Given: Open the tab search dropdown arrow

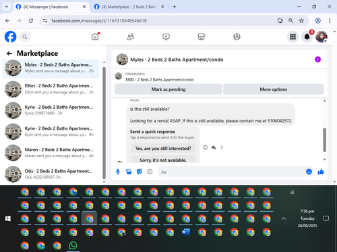Looking at the screenshot, I should tap(7, 7).
